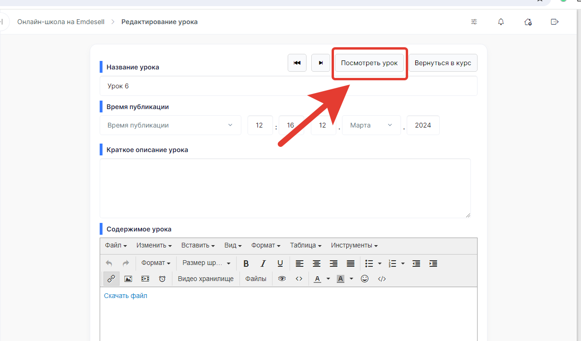The image size is (581, 341).
Task: Open the Таблица menu
Action: pyautogui.click(x=306, y=246)
